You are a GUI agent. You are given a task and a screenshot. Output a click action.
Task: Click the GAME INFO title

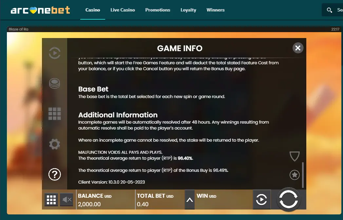pos(180,49)
